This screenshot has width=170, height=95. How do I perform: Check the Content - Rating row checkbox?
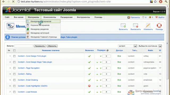(14, 74)
